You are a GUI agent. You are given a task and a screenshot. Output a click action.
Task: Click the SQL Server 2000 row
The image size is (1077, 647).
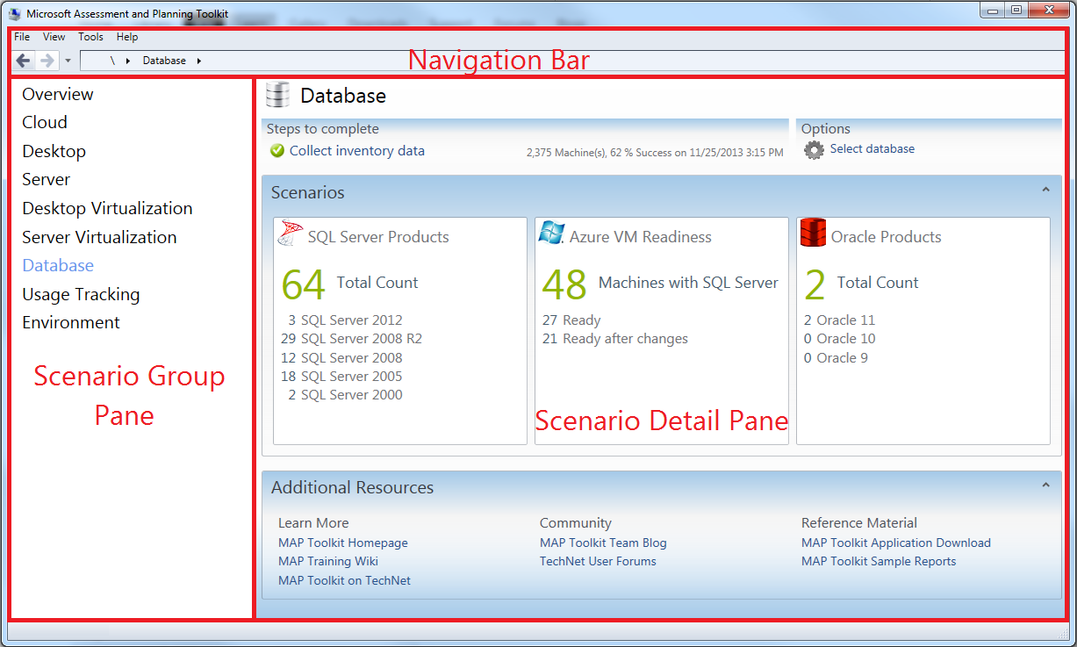point(345,395)
